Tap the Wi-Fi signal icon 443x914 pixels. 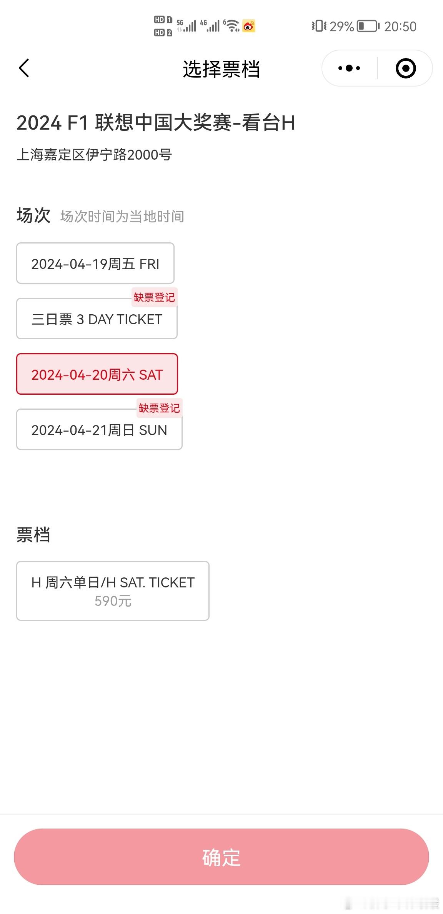pos(231,26)
